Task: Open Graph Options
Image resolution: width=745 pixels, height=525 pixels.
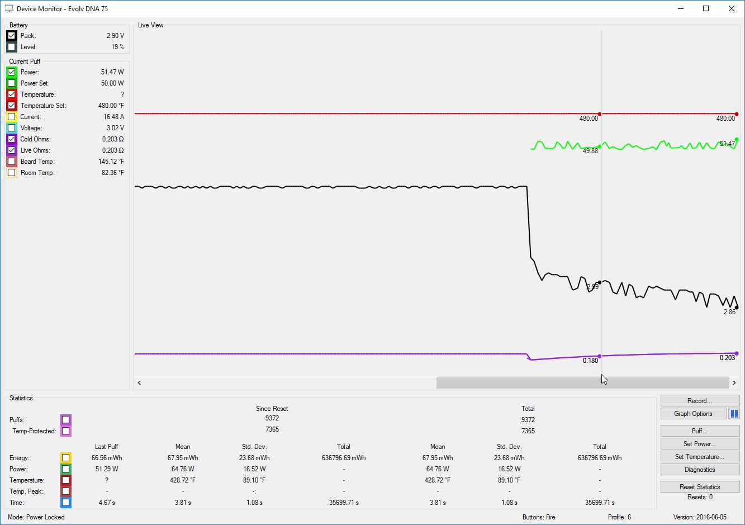Action: [x=693, y=414]
